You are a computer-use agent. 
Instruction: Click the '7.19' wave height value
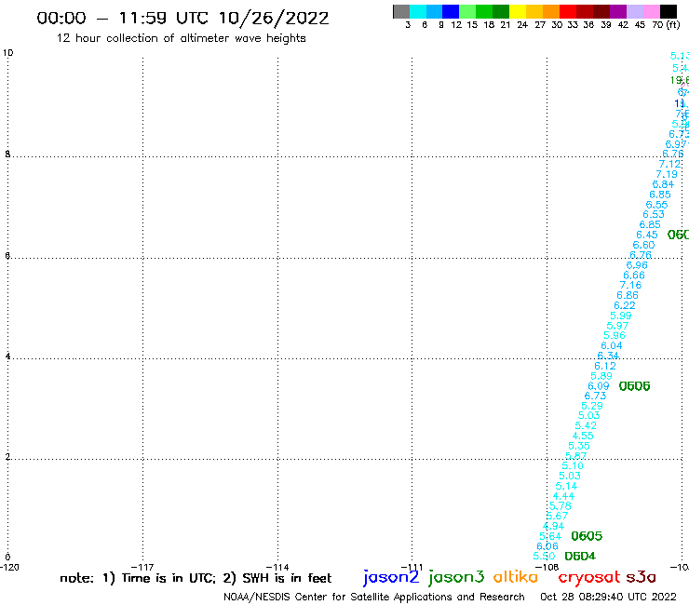point(667,174)
